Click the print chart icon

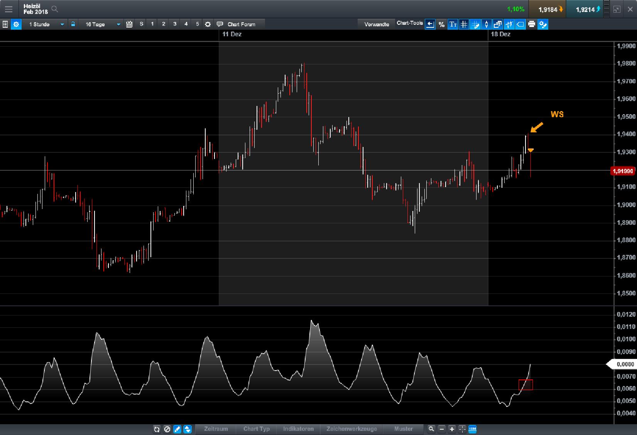click(532, 24)
